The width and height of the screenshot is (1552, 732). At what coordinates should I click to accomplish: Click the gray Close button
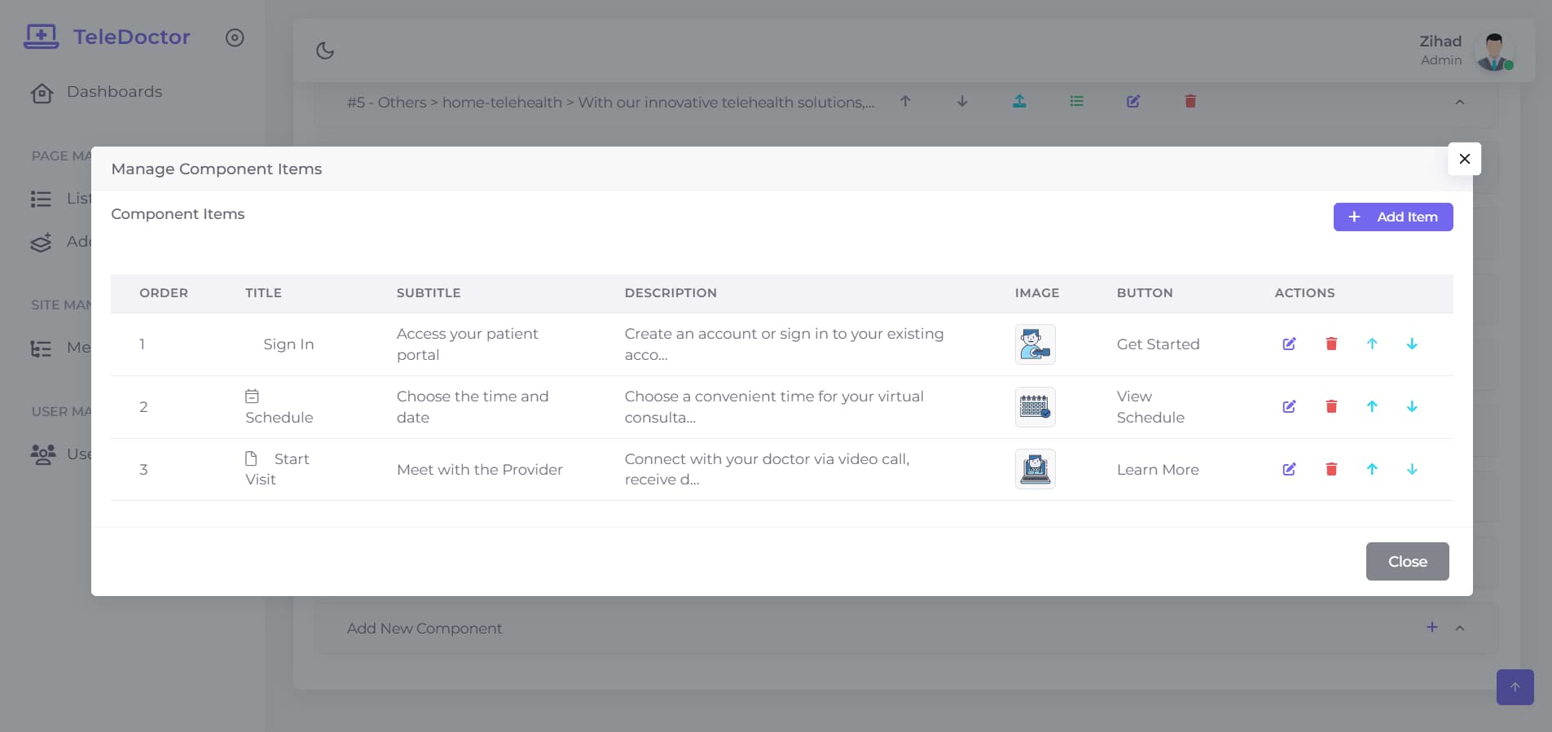pos(1407,561)
